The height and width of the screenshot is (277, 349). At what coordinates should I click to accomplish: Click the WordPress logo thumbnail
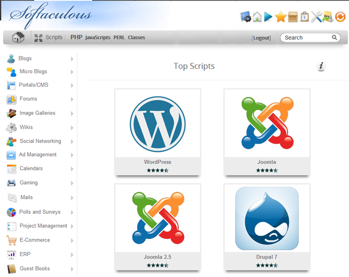[x=158, y=124]
